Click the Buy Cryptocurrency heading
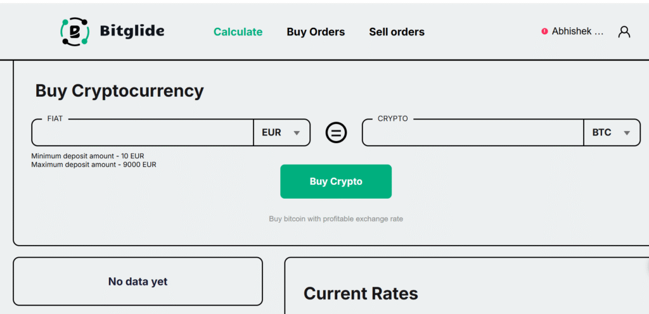 pyautogui.click(x=120, y=91)
